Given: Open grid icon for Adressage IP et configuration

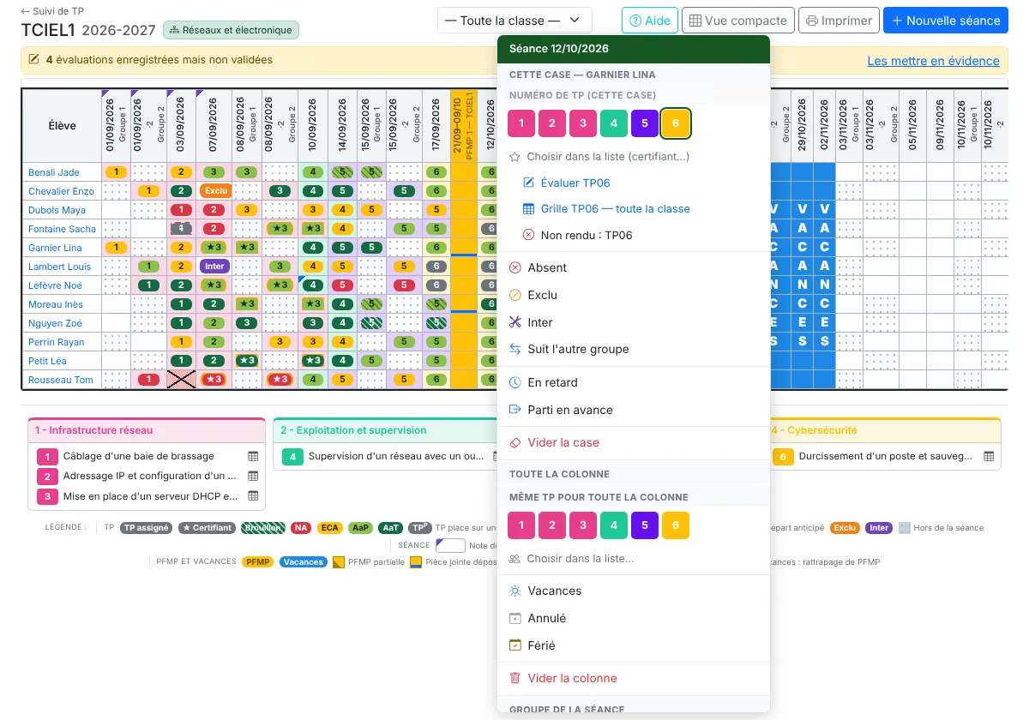Looking at the screenshot, I should pos(253,476).
